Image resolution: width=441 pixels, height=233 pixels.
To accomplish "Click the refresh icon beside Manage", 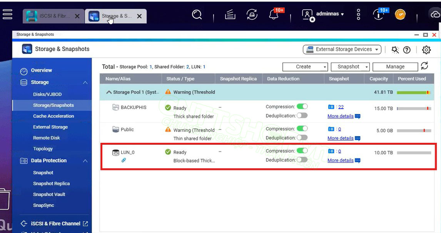I will (x=424, y=66).
